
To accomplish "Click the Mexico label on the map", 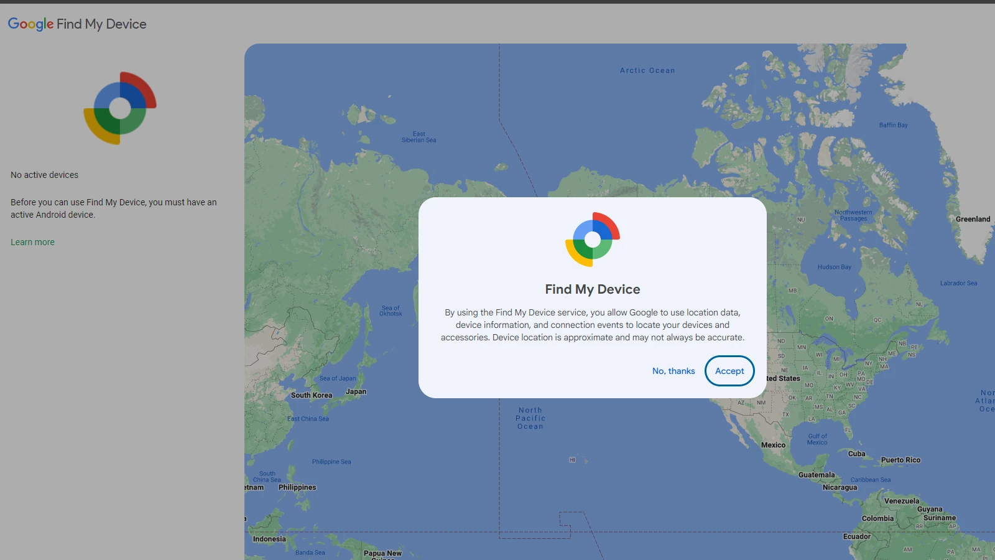I will click(774, 445).
